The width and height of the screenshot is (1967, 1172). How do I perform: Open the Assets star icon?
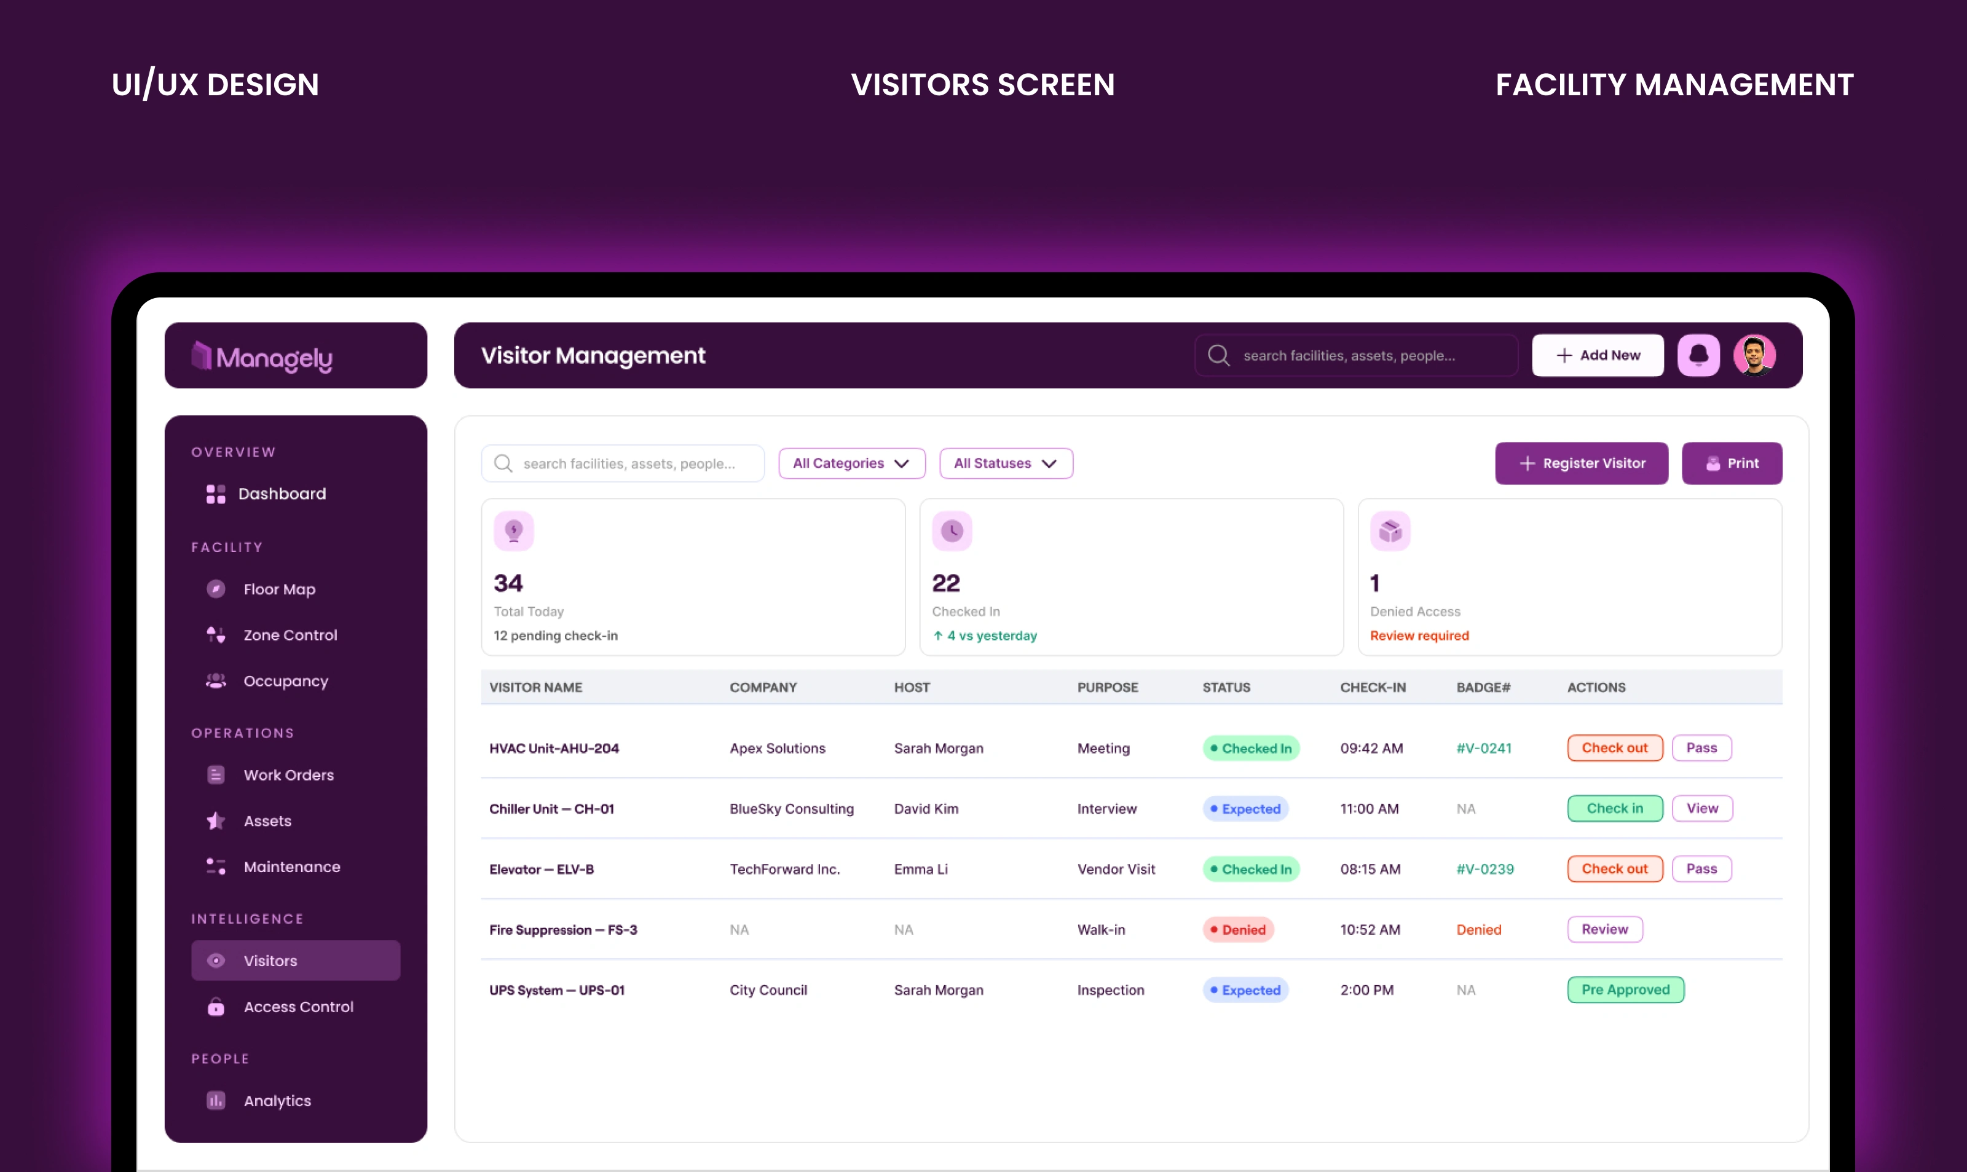coord(216,820)
